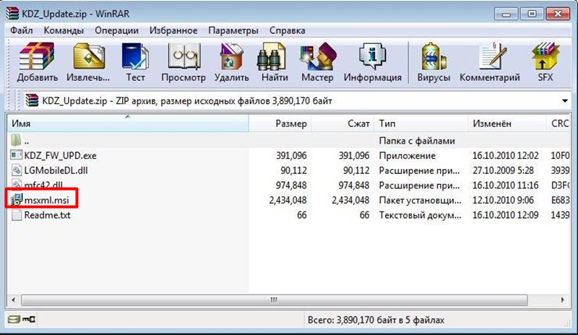Sort files by the Тип column header
The height and width of the screenshot is (335, 578).
(421, 123)
